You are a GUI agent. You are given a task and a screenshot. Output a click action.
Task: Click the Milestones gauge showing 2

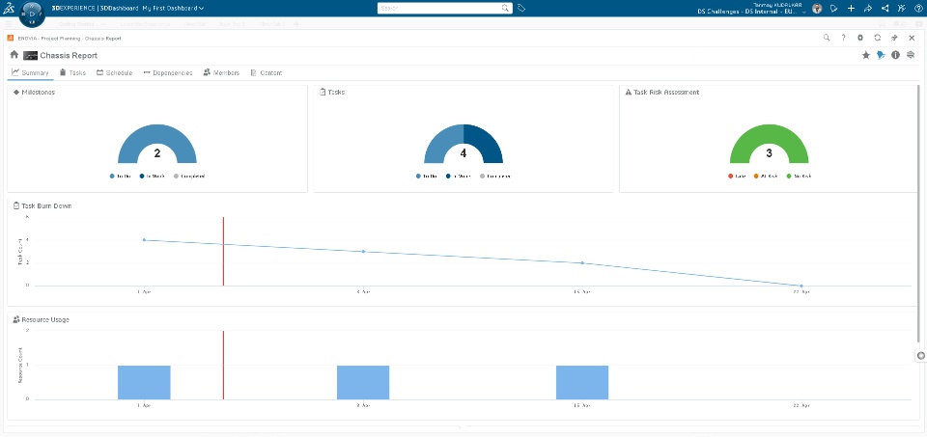(157, 144)
